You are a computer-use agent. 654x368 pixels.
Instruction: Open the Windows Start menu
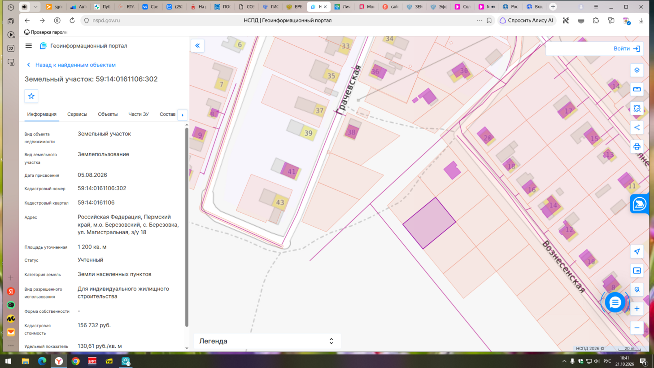pyautogui.click(x=8, y=361)
